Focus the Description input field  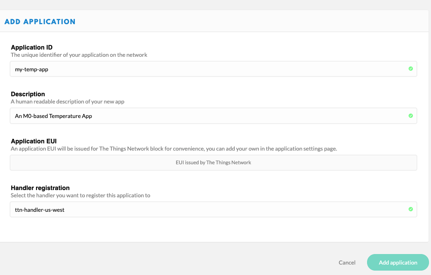pos(201,116)
